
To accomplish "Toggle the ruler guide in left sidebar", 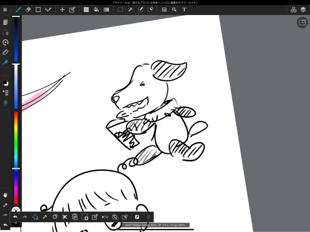I will tap(5, 52).
